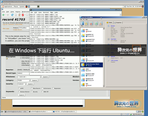Check the Meta Record keyword checkbox
Image resolution: width=148 pixels, height=116 pixels.
(32, 88)
